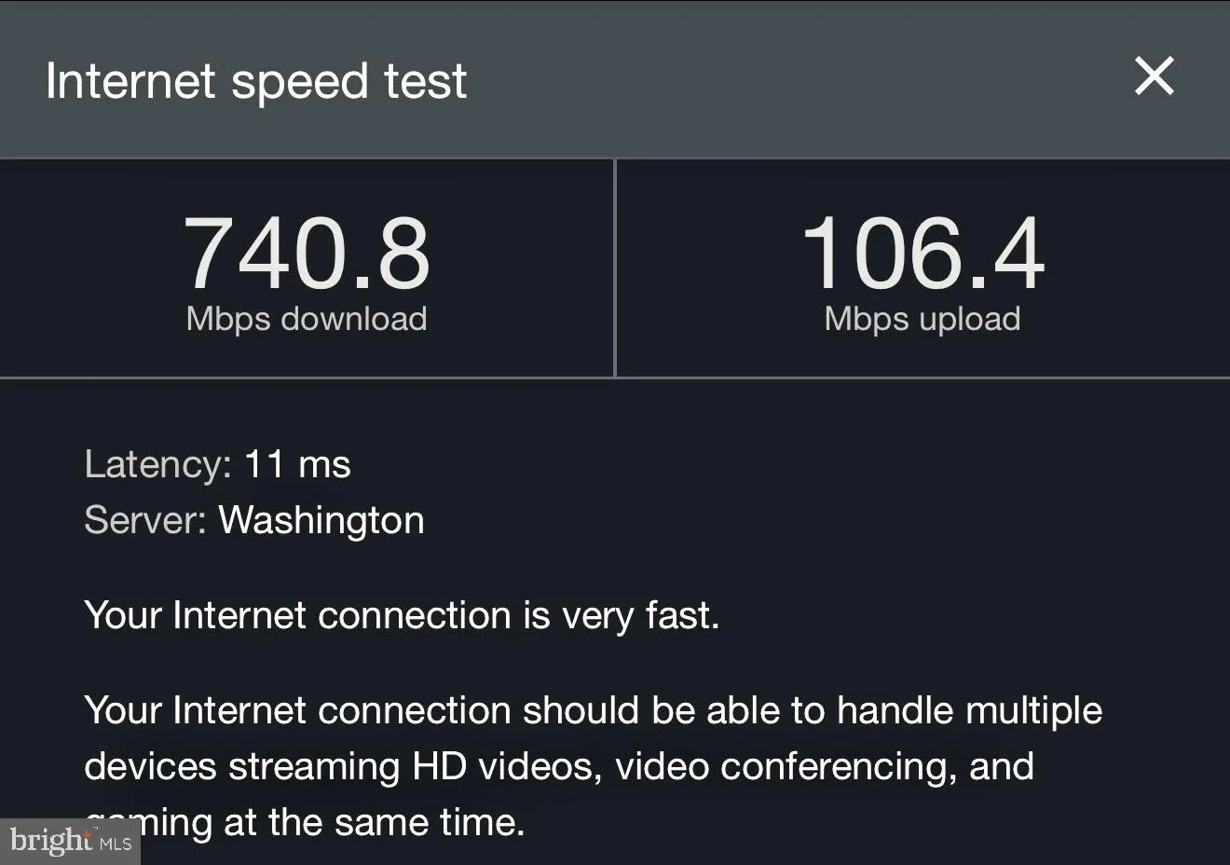Screen dimensions: 1230x865
Task: Click "at the same time" text line
Action: tap(373, 822)
